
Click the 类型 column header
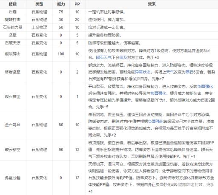[39, 4]
